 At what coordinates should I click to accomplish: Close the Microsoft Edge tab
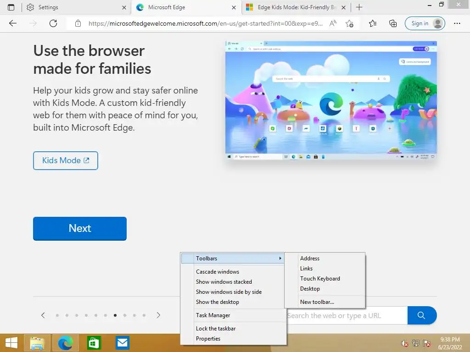click(234, 7)
